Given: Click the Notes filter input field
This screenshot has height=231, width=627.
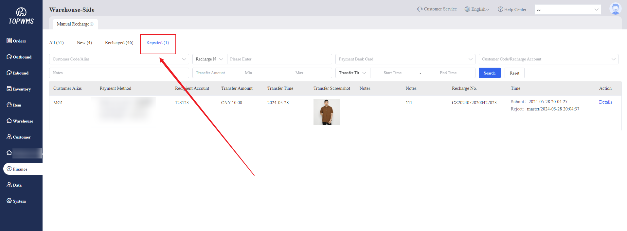Looking at the screenshot, I should (119, 73).
